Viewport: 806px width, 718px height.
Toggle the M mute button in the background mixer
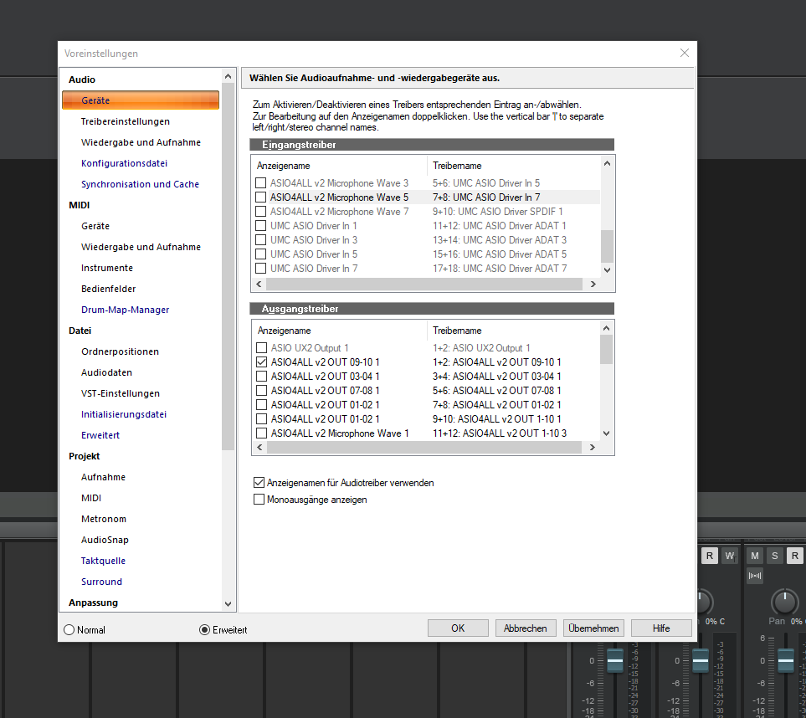[755, 556]
